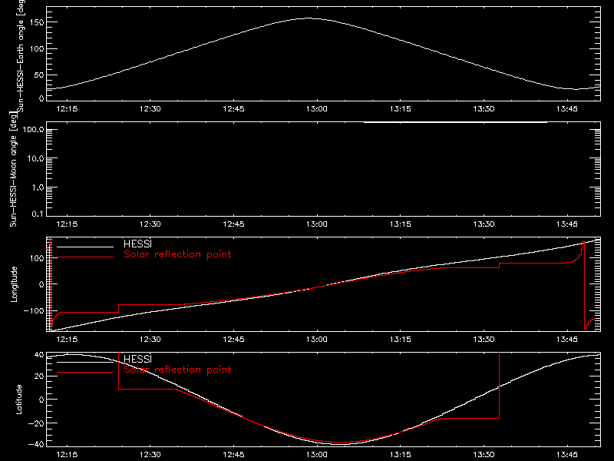614x461 pixels.
Task: Click the 40 tick on Latitude axis
Action: (39, 355)
